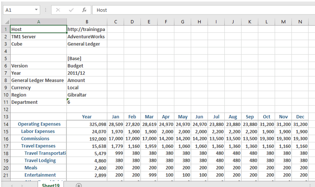Select column header B
This screenshot has height=187, width=315.
coord(87,22)
